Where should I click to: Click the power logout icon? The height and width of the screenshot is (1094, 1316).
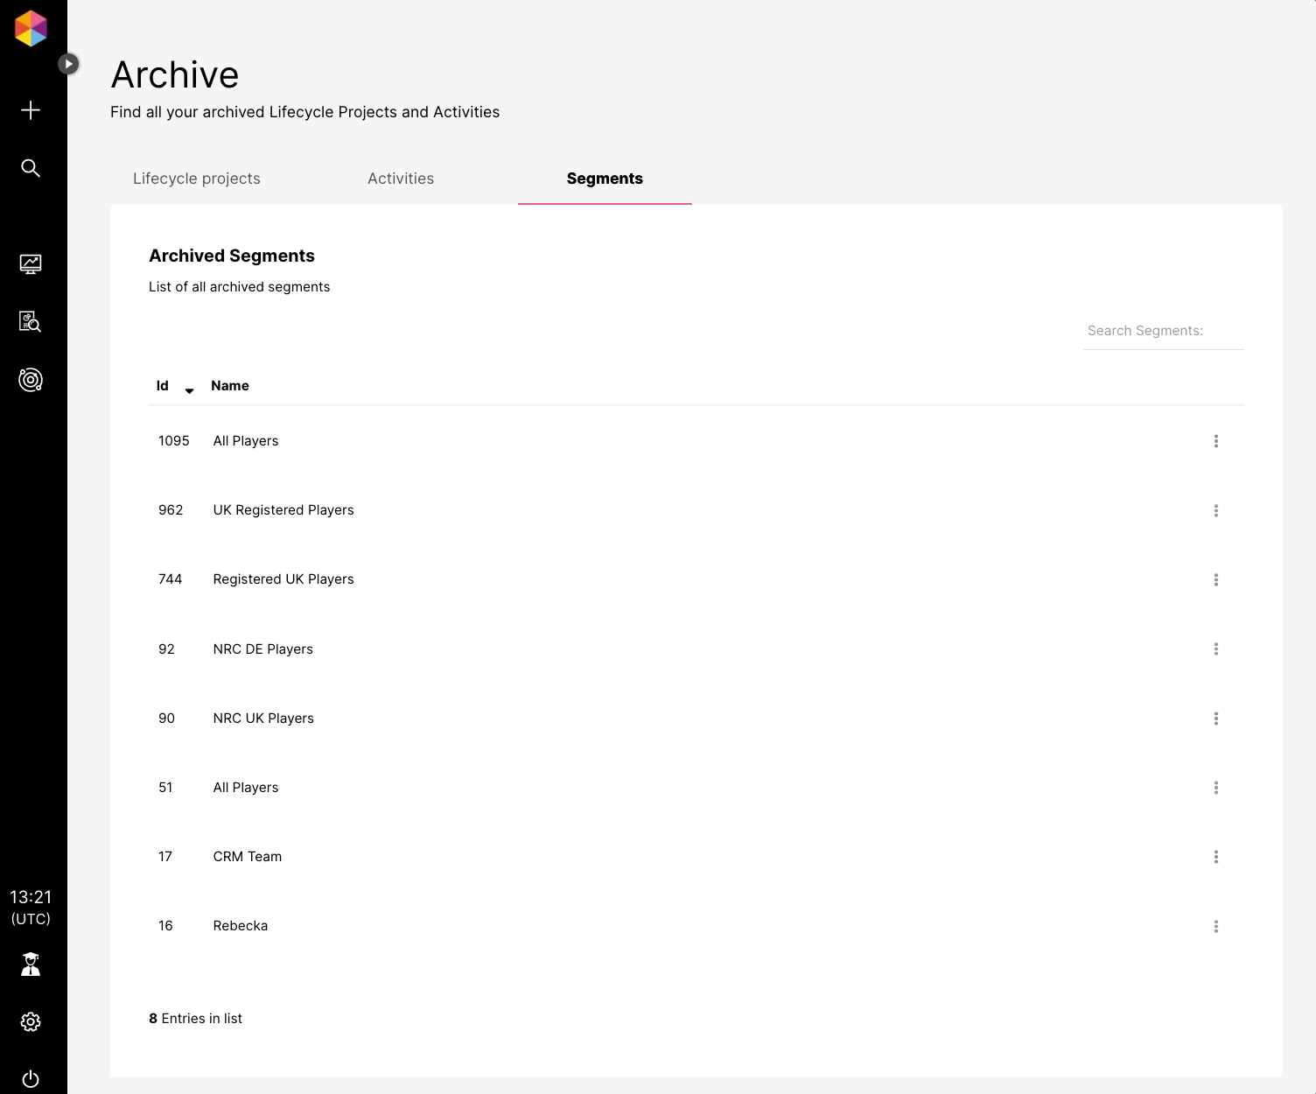tap(31, 1078)
